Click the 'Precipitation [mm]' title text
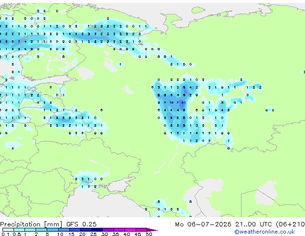 tap(31, 224)
